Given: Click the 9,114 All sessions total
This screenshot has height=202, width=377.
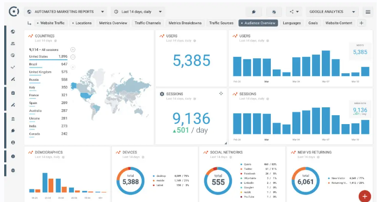Looking at the screenshot, I should click(x=44, y=49).
